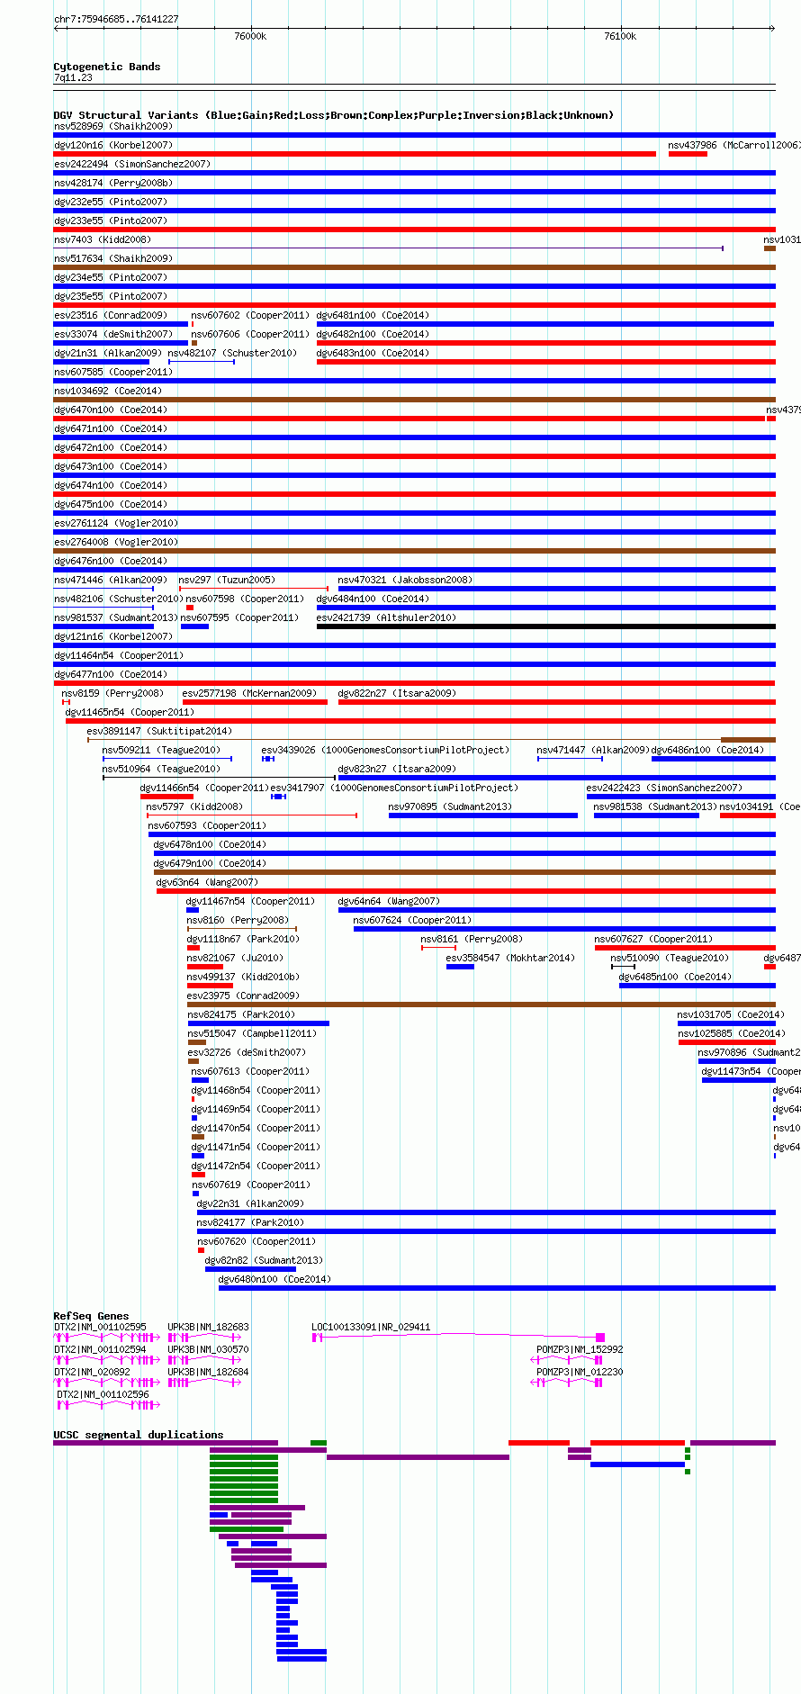Click POMZP3|NM_152992 gene label

click(x=580, y=1349)
